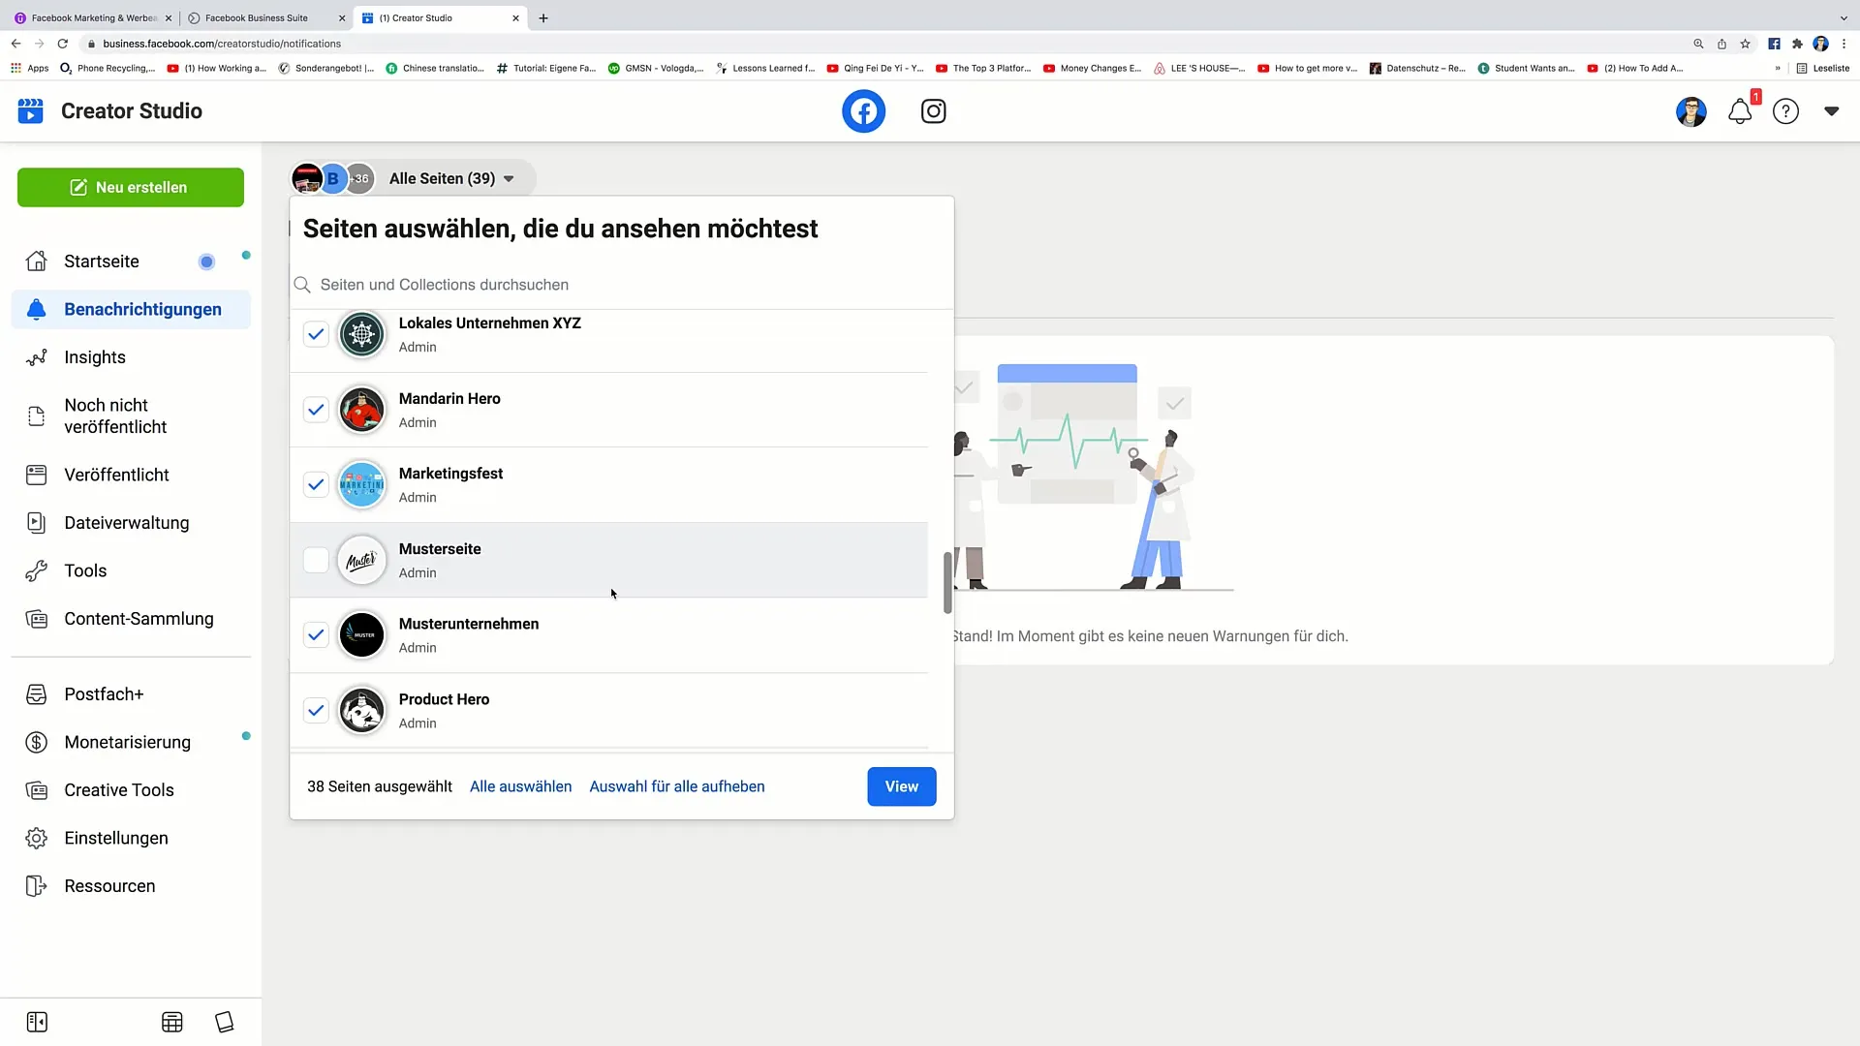Viewport: 1860px width, 1046px height.
Task: Click the page list scrollbar thumb
Action: click(947, 582)
